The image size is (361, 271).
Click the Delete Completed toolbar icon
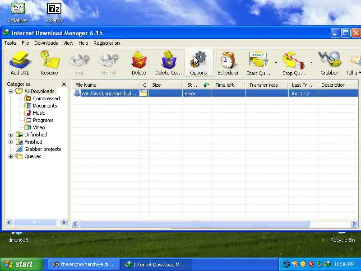168,63
